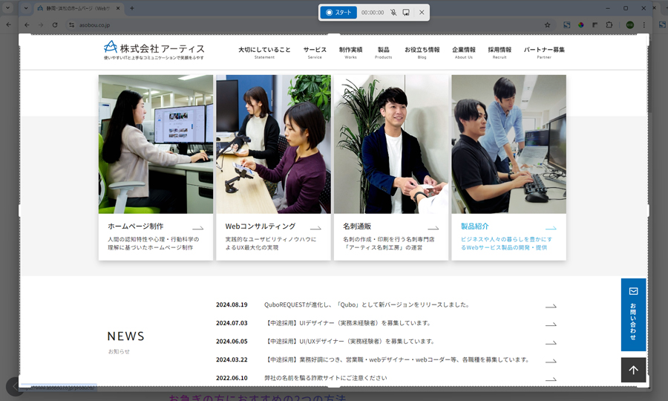Click arrow on 2024.07.03 news row

pos(551,325)
